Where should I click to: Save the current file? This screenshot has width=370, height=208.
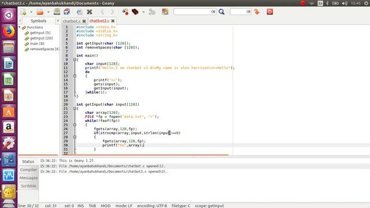pyautogui.click(x=57, y=12)
